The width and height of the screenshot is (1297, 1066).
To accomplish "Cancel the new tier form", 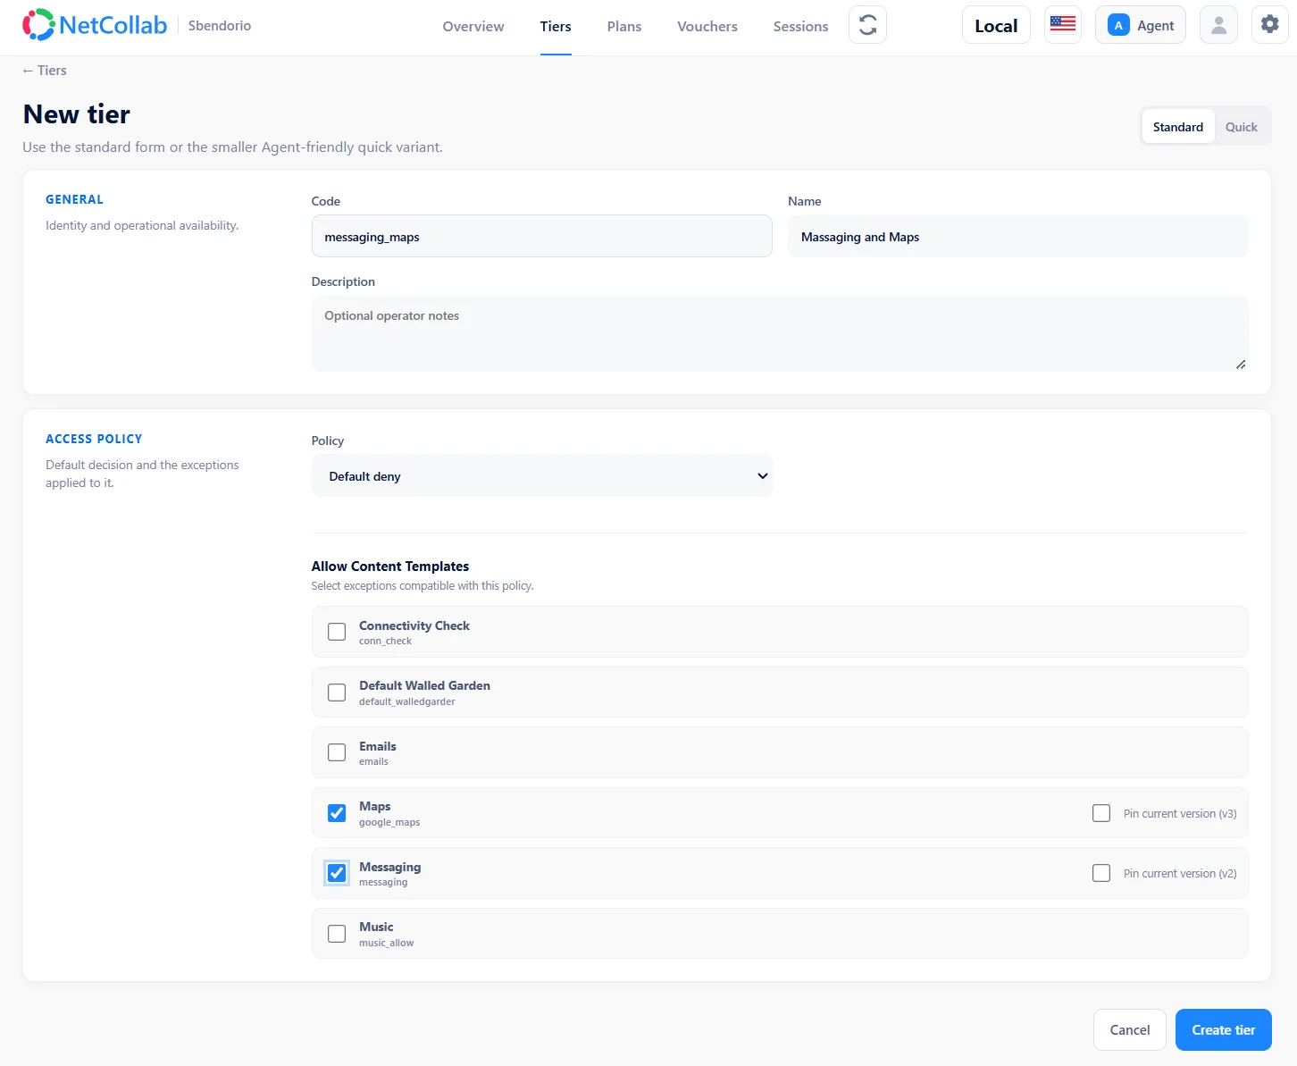I will coord(1130,1030).
